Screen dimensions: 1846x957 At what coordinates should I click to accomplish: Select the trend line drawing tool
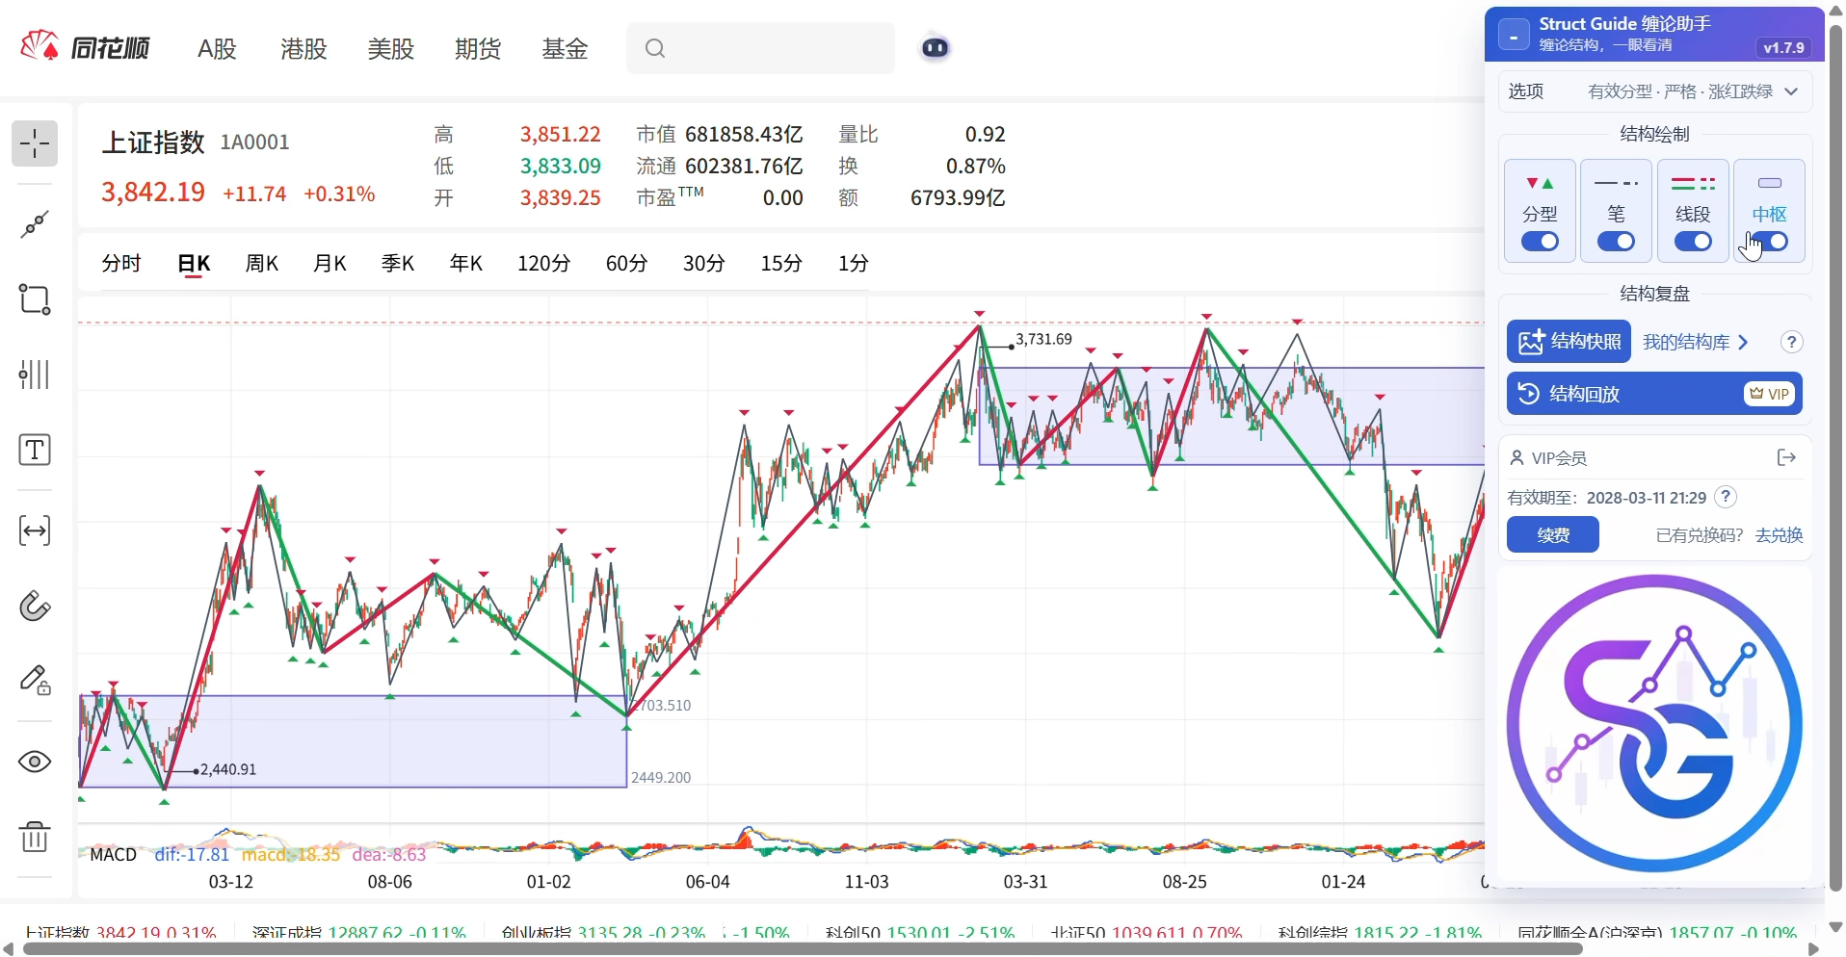pos(35,224)
